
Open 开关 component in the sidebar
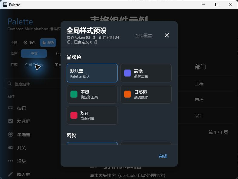coord(21,148)
